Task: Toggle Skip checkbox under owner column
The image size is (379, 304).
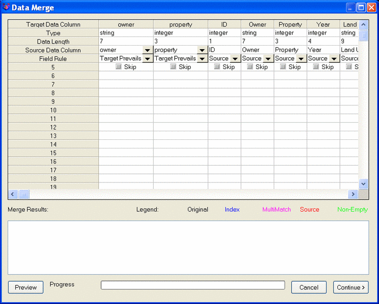Action: (x=118, y=67)
